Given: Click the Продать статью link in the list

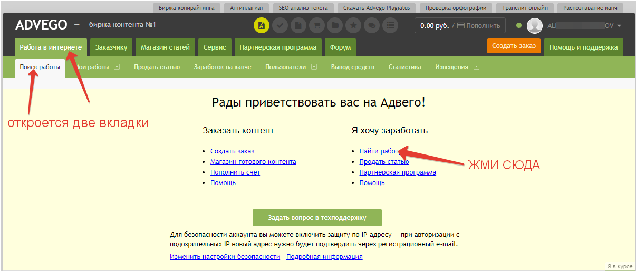Looking at the screenshot, I should click(384, 162).
